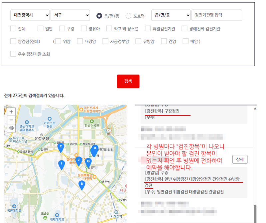The image size is (266, 223).
Task: Click the map print icon
Action: 11,128
